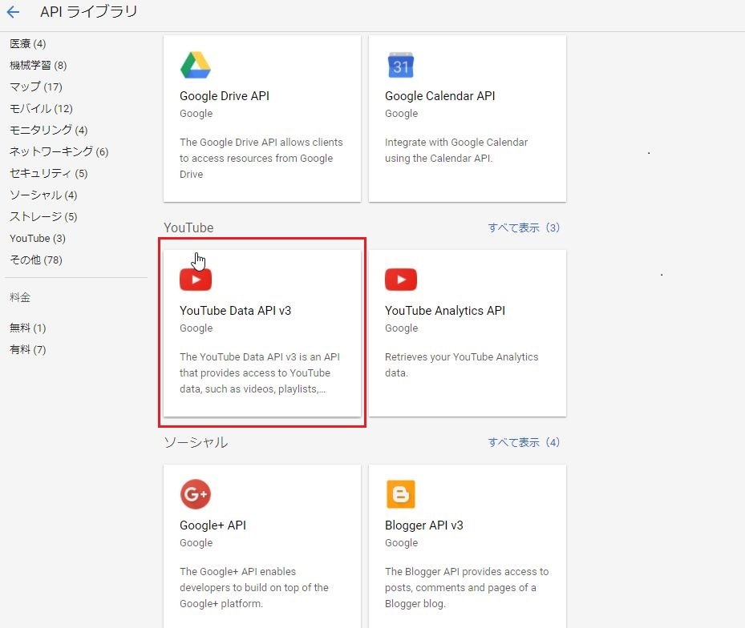
Task: Click 'Retrieves your YouTube Analytics data' text
Action: pos(461,364)
